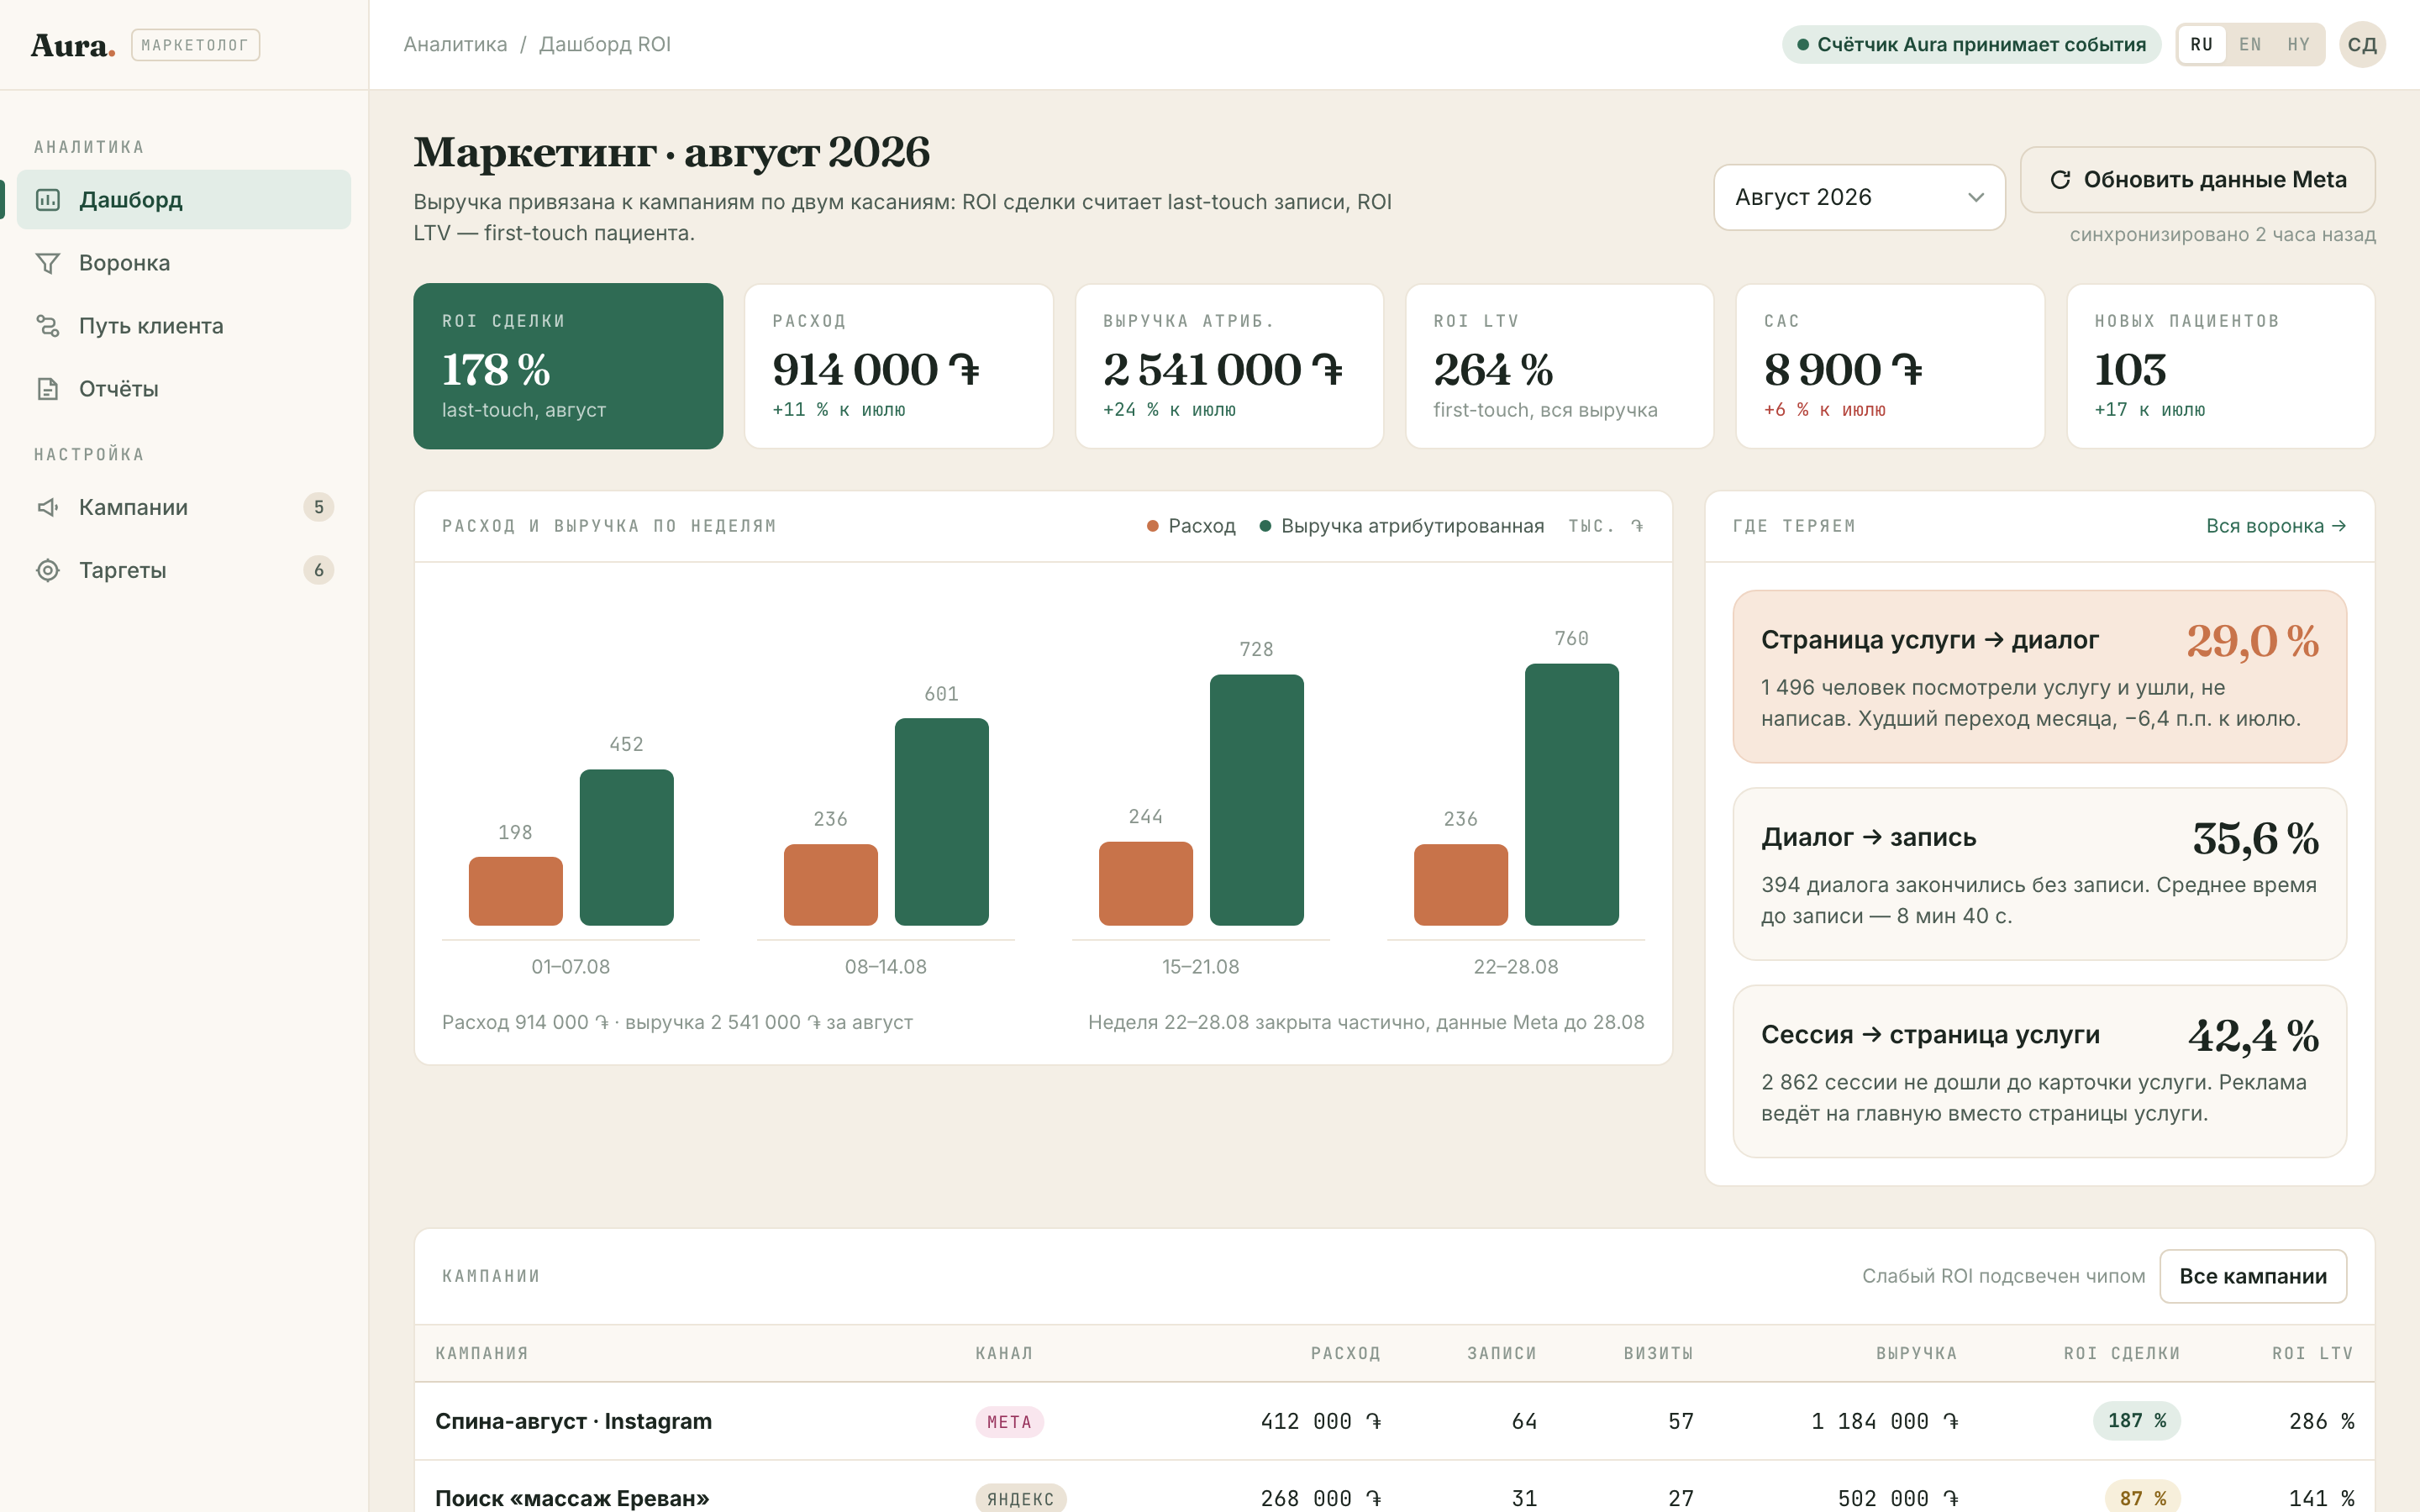Screen dimensions: 2420x1512
Task: Open the Отчёты document icon
Action: point(48,389)
